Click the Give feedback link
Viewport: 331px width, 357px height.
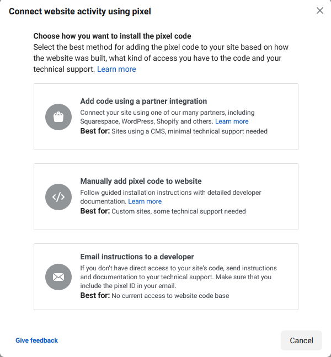pos(36,340)
